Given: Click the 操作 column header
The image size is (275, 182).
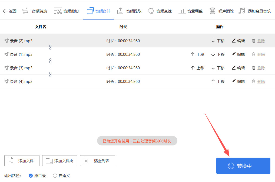Looking at the screenshot, I should [x=220, y=27].
